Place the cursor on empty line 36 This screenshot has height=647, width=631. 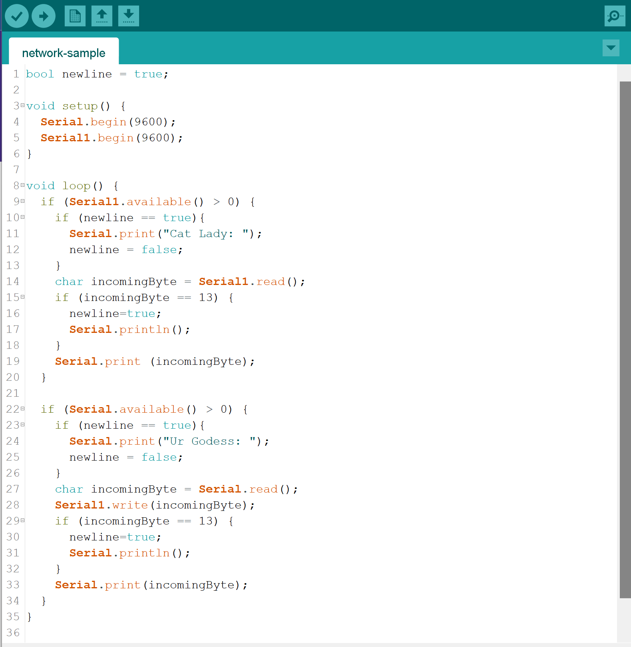pos(321,633)
